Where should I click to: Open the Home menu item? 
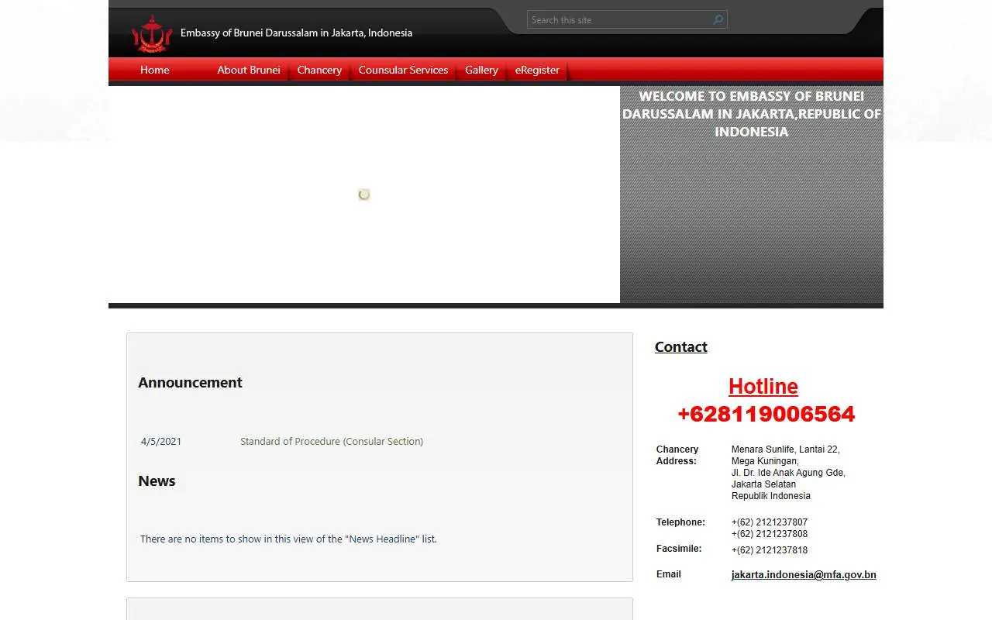tap(155, 70)
